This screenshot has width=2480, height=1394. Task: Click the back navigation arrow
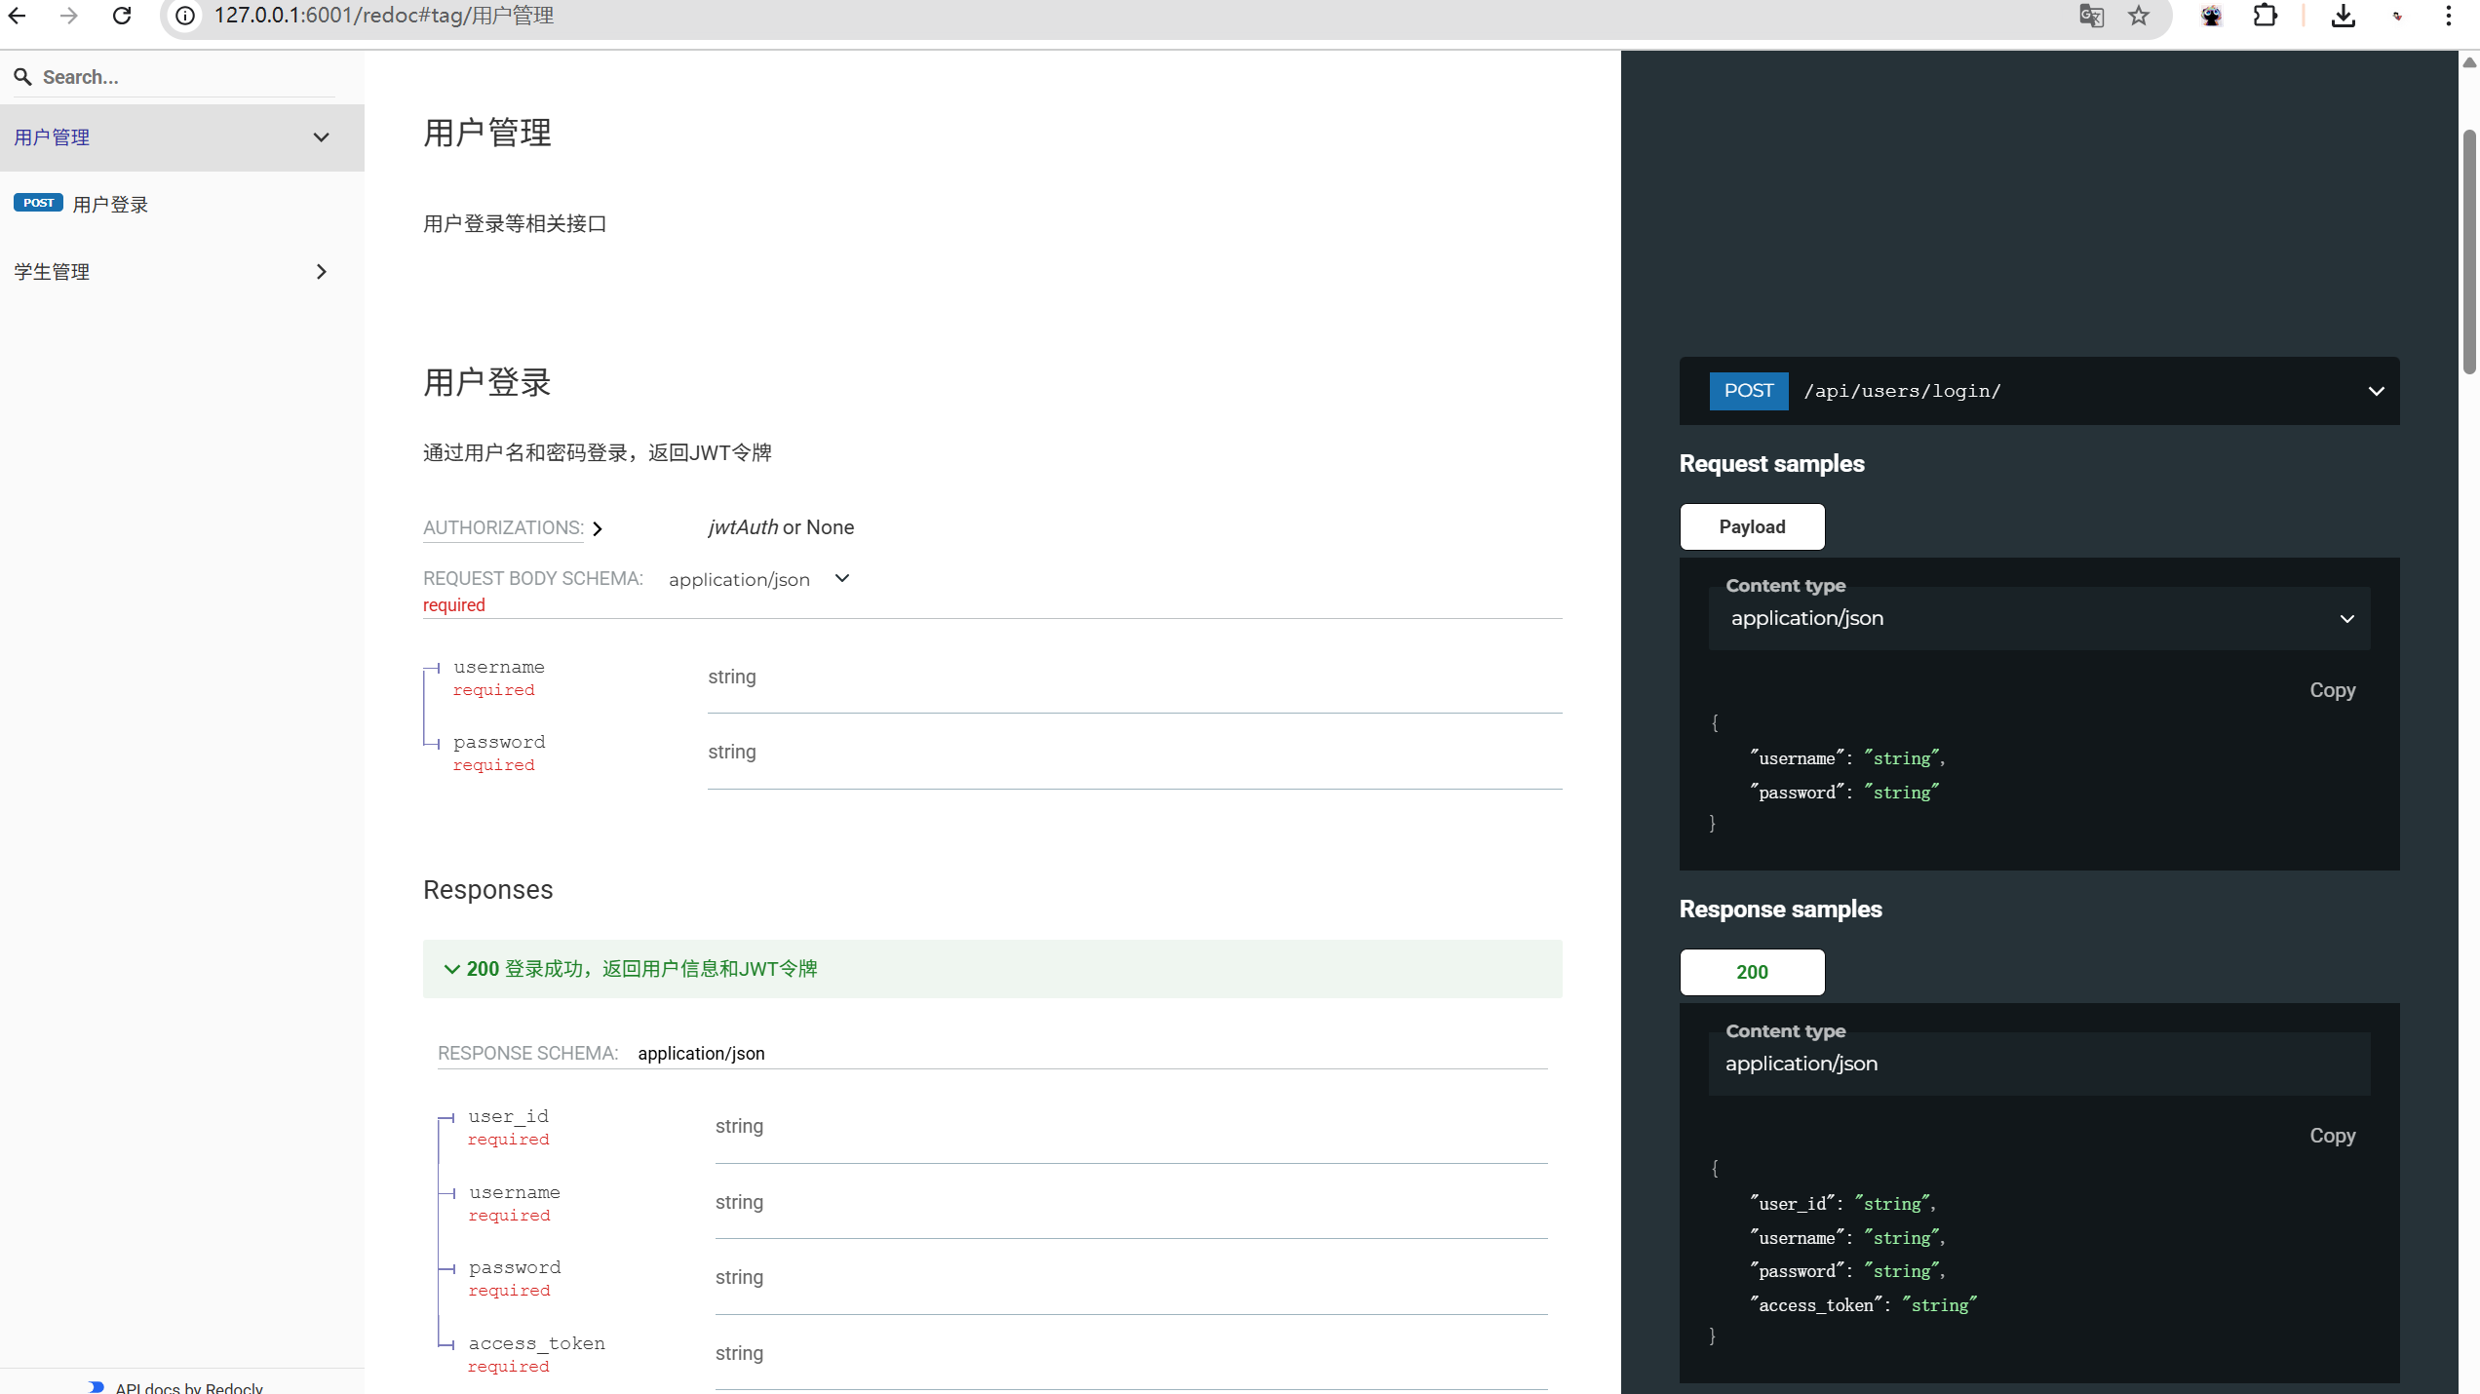18,16
